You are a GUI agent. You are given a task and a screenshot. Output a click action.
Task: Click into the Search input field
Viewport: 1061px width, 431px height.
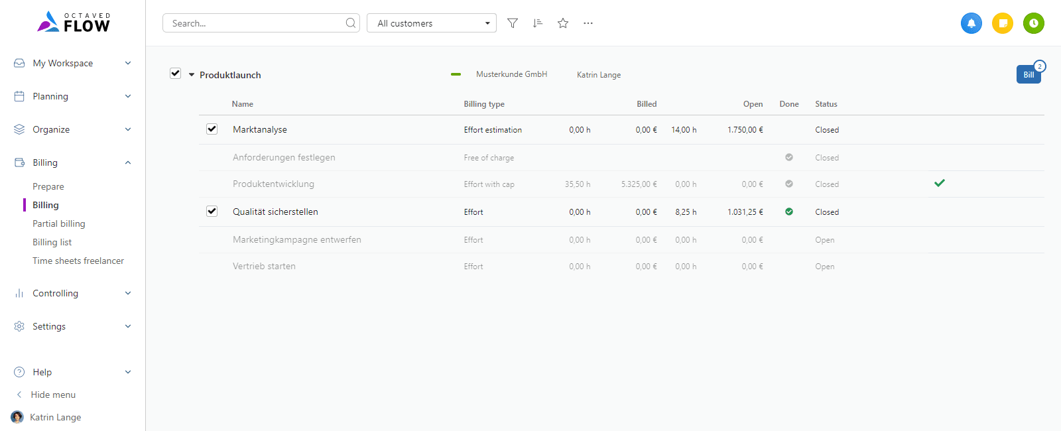click(x=255, y=23)
